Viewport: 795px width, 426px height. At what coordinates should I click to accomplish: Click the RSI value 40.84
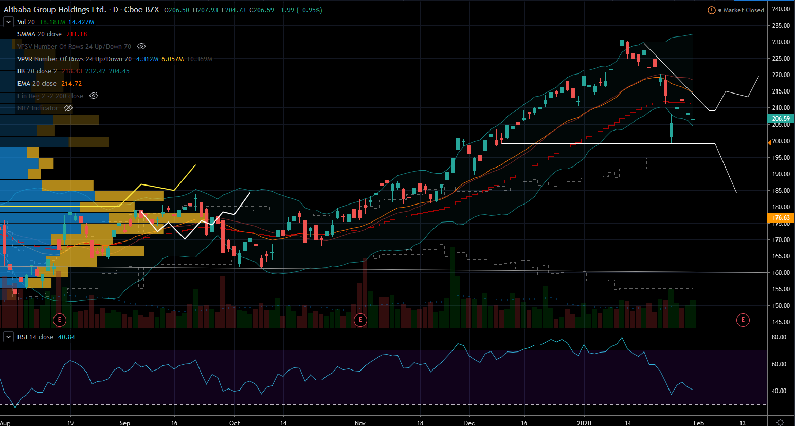[66, 337]
